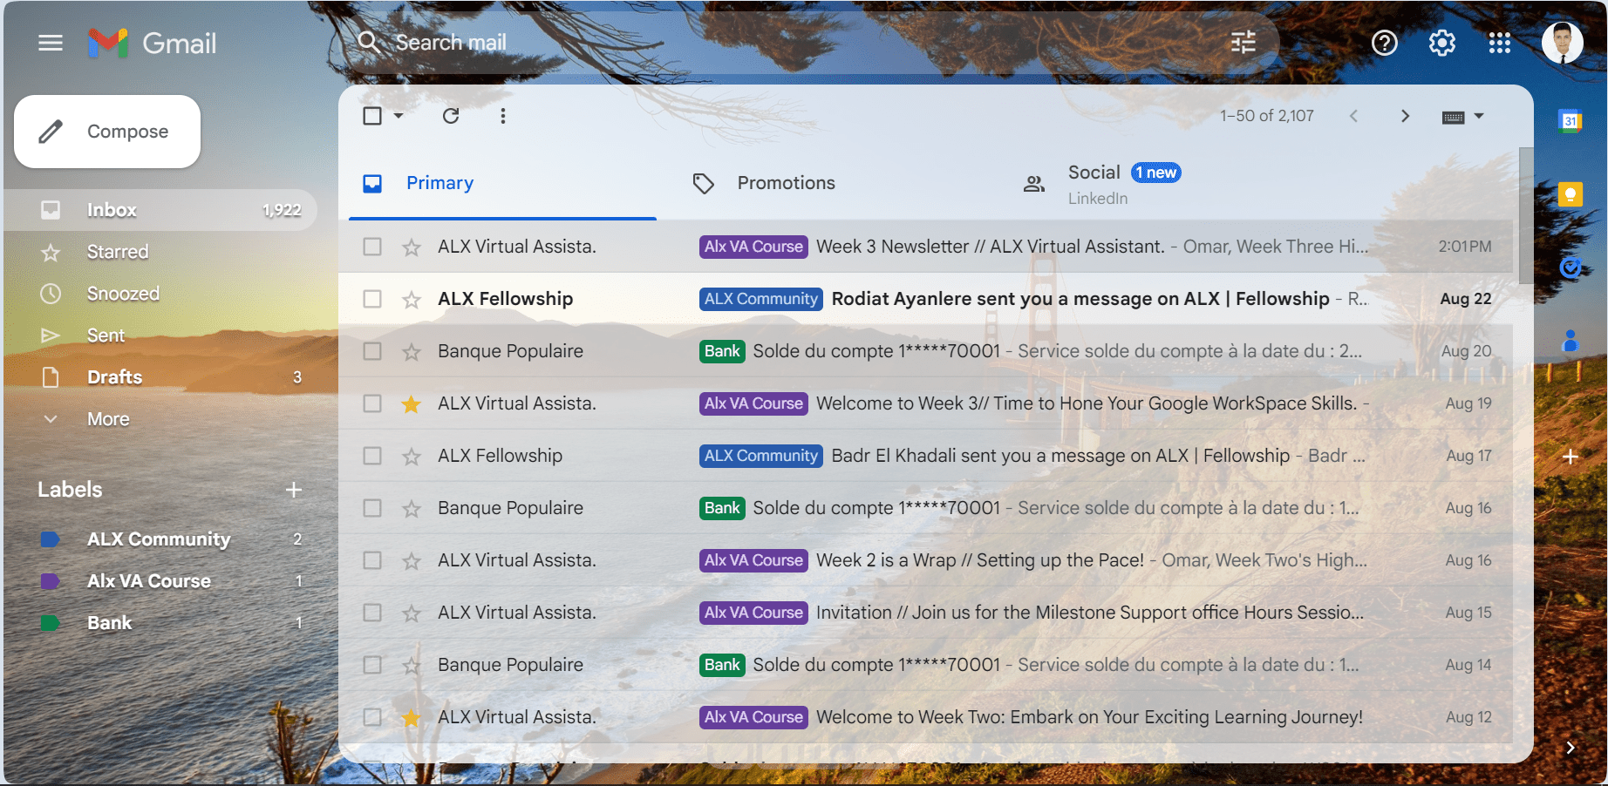The image size is (1608, 786).
Task: Open the ALX Community label
Action: (162, 539)
